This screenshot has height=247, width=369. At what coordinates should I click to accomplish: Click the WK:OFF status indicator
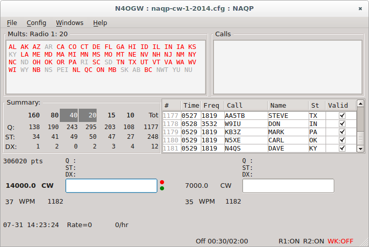pyautogui.click(x=340, y=241)
